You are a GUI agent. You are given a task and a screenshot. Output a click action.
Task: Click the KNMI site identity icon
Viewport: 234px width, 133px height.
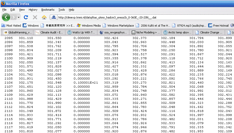click(x=54, y=17)
